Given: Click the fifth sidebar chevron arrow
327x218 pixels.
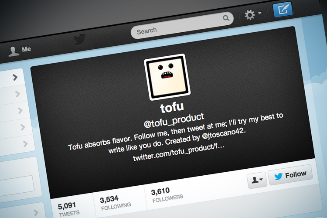Looking at the screenshot, I should [x=25, y=143].
